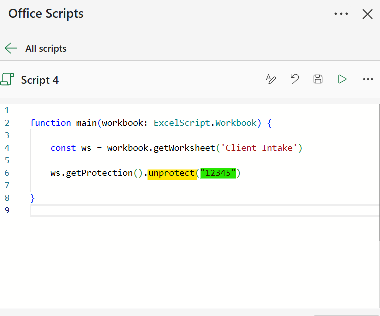Click line number 1 in gutter

pos(7,111)
